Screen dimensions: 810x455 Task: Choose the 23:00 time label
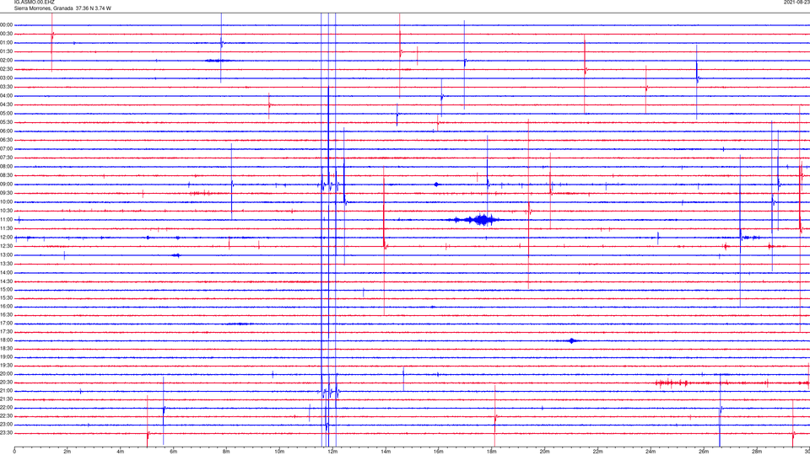click(x=7, y=425)
